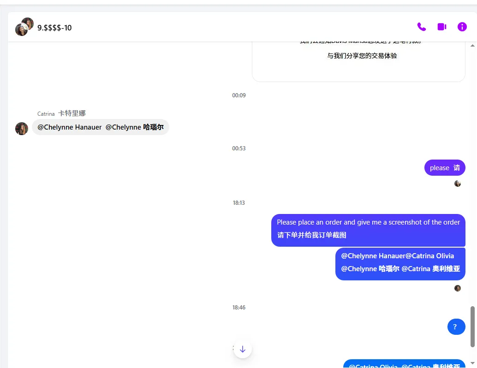Click the scrollbar up arrow

(473, 45)
